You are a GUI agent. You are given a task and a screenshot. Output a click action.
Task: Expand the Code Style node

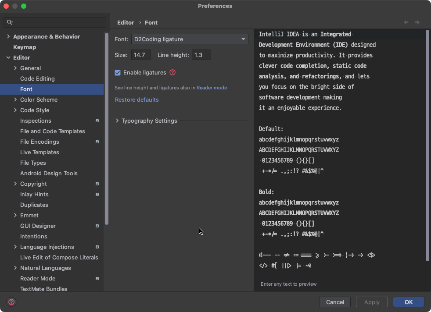[x=15, y=110]
